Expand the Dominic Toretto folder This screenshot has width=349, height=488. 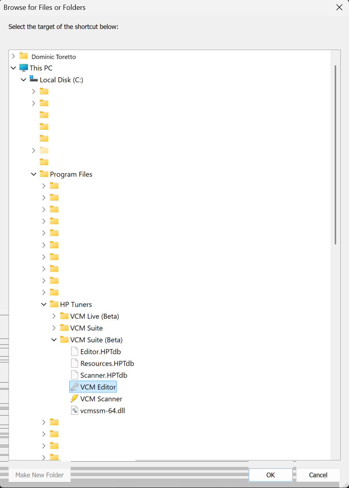click(x=13, y=56)
